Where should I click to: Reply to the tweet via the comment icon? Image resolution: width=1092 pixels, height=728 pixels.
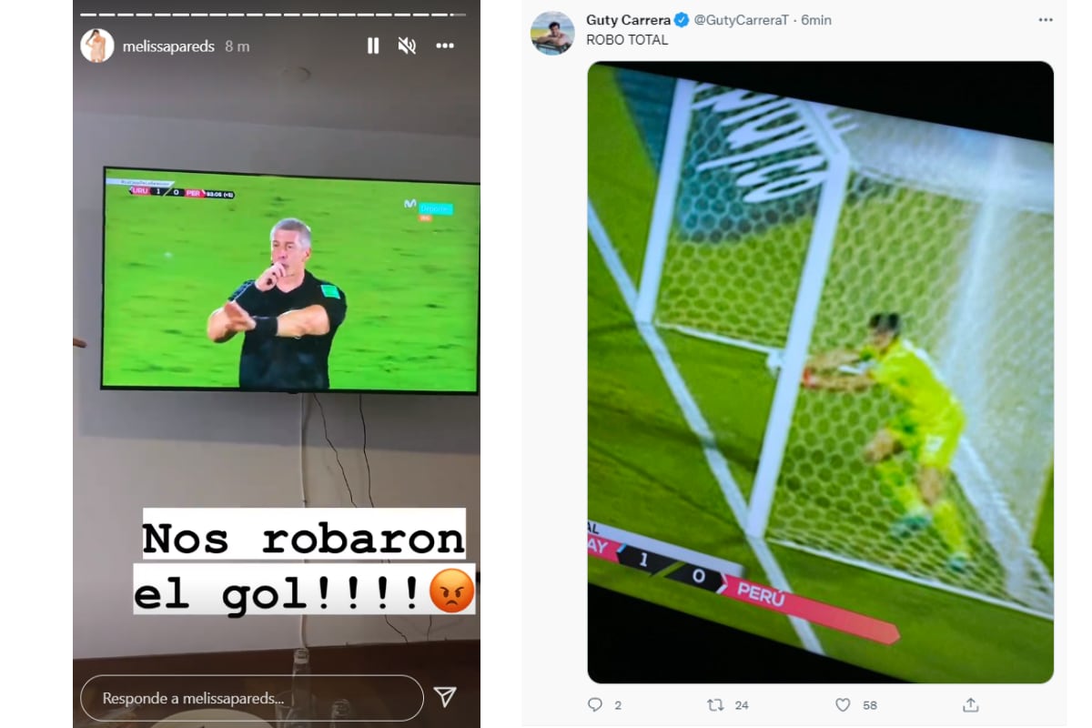click(596, 704)
